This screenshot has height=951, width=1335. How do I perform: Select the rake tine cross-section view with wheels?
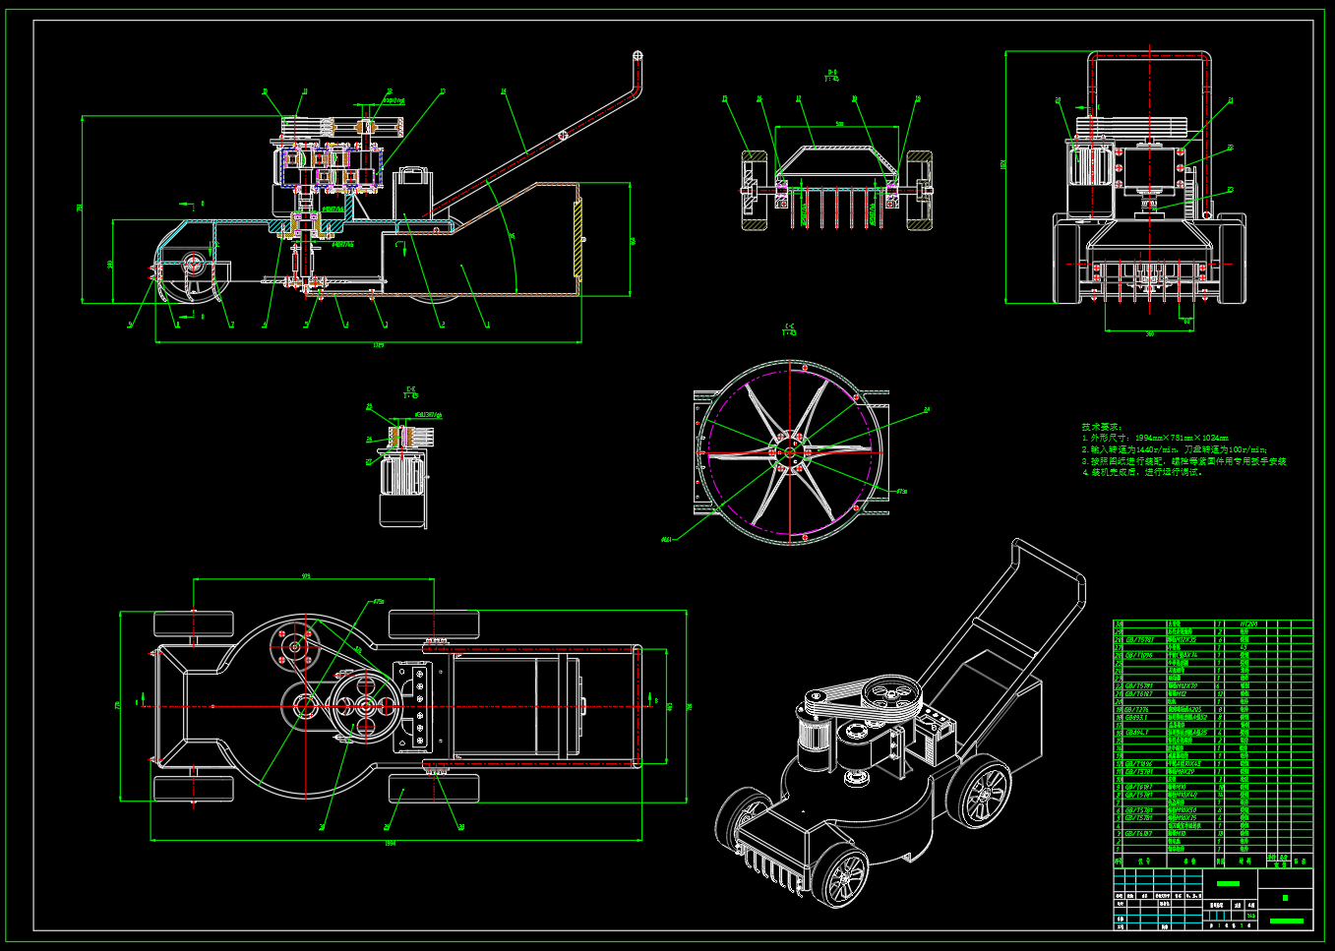[x=836, y=187]
